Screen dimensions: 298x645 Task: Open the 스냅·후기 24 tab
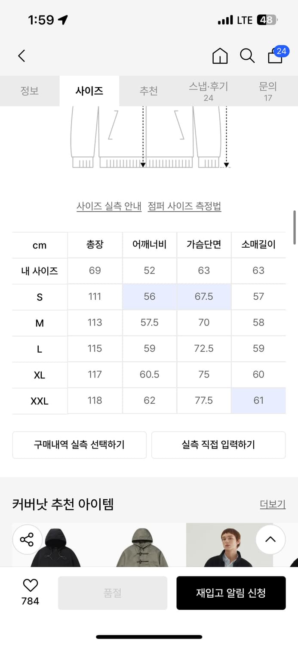pyautogui.click(x=209, y=91)
